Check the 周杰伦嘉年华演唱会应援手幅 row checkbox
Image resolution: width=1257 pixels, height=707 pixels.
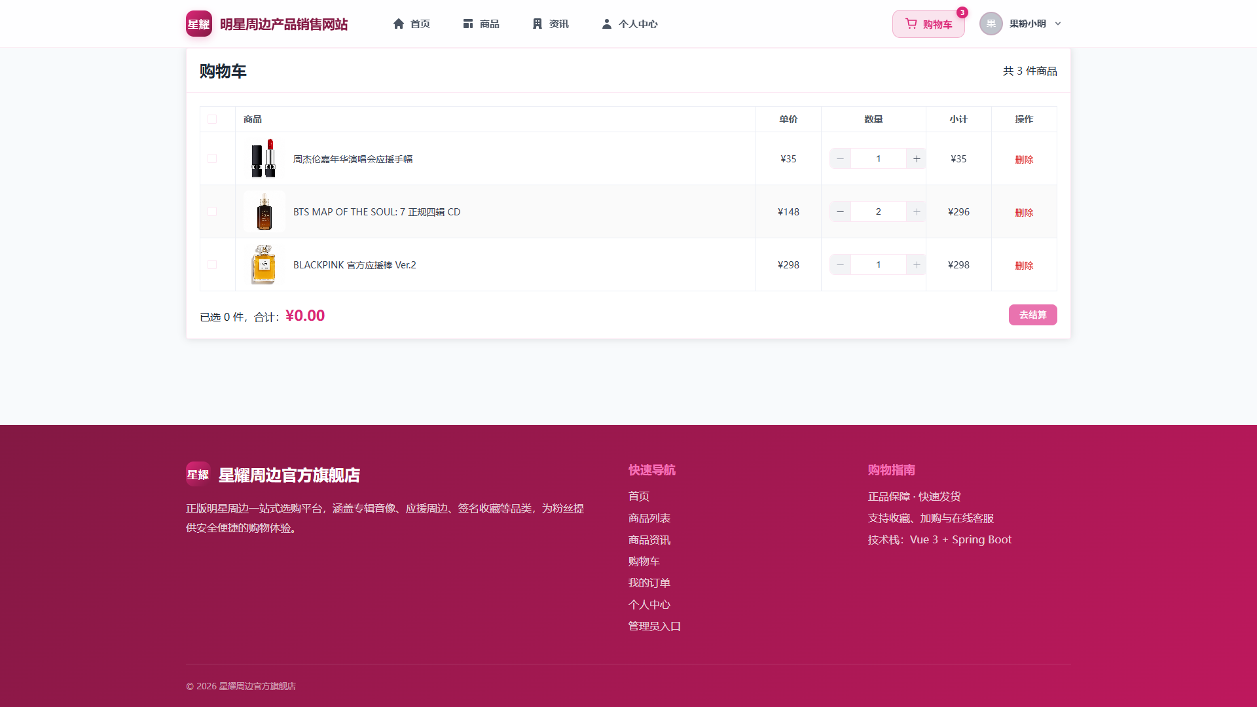pyautogui.click(x=212, y=158)
